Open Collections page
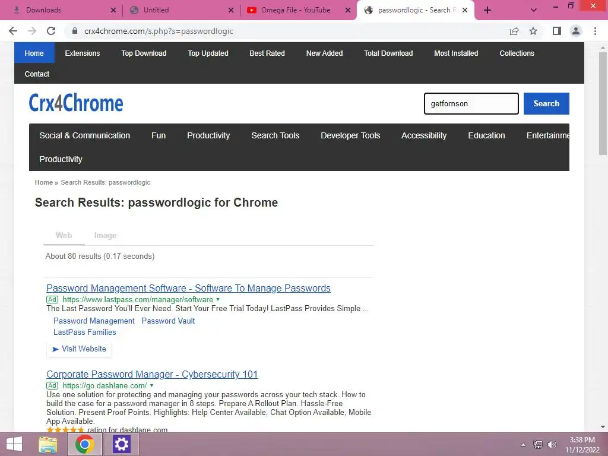Screen dimensions: 608x456 click(517, 53)
